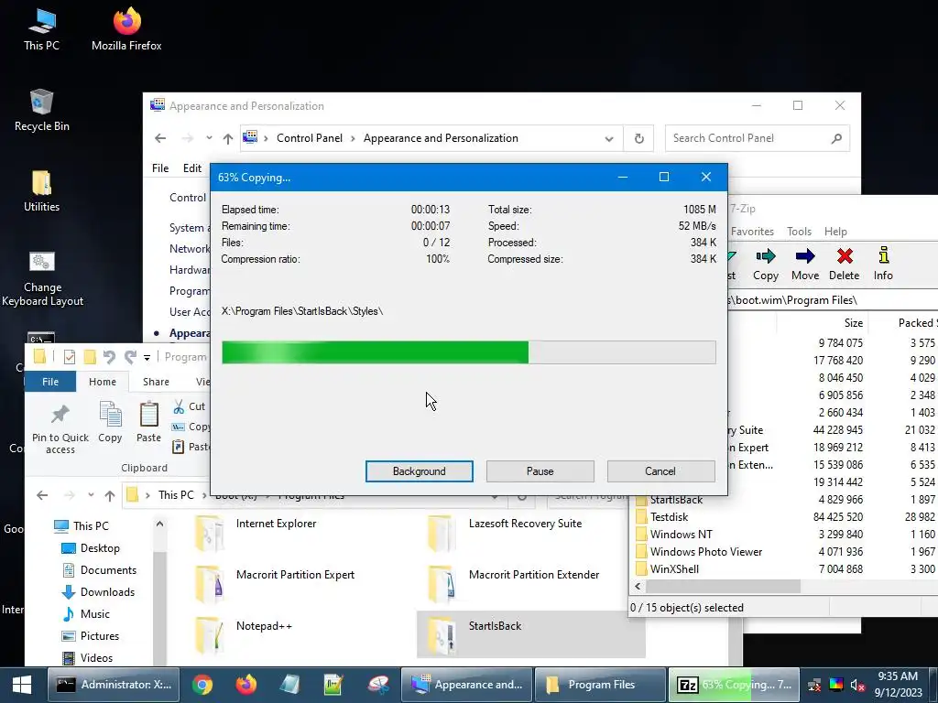
Task: Open Google Chrome from the taskbar
Action: coord(202,685)
